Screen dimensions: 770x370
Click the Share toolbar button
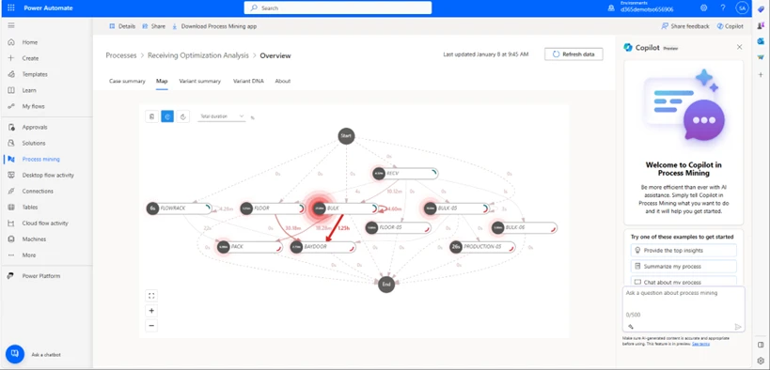point(153,26)
